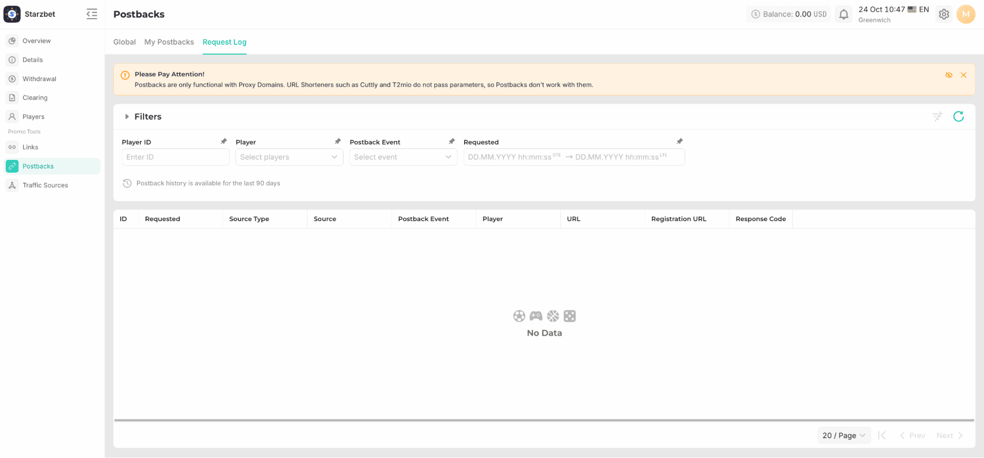
Task: Select the Request Log tab
Action: coord(224,42)
